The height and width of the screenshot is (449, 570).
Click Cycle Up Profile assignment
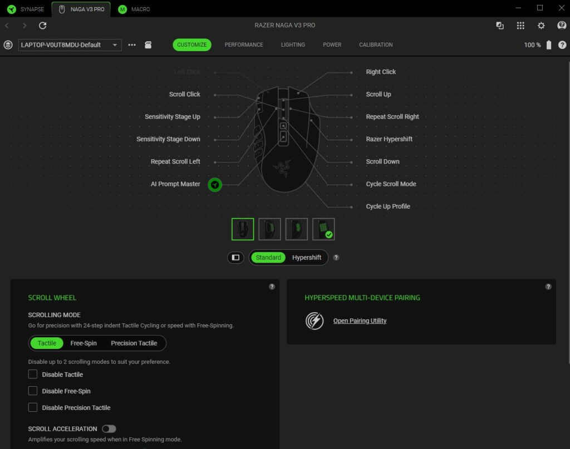[x=388, y=206]
